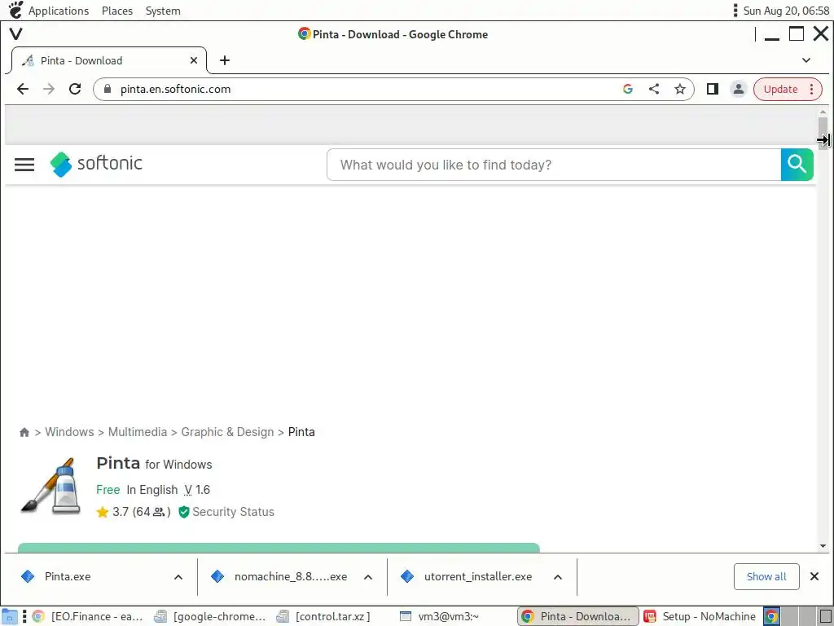Open the tab search chevron

point(806,60)
